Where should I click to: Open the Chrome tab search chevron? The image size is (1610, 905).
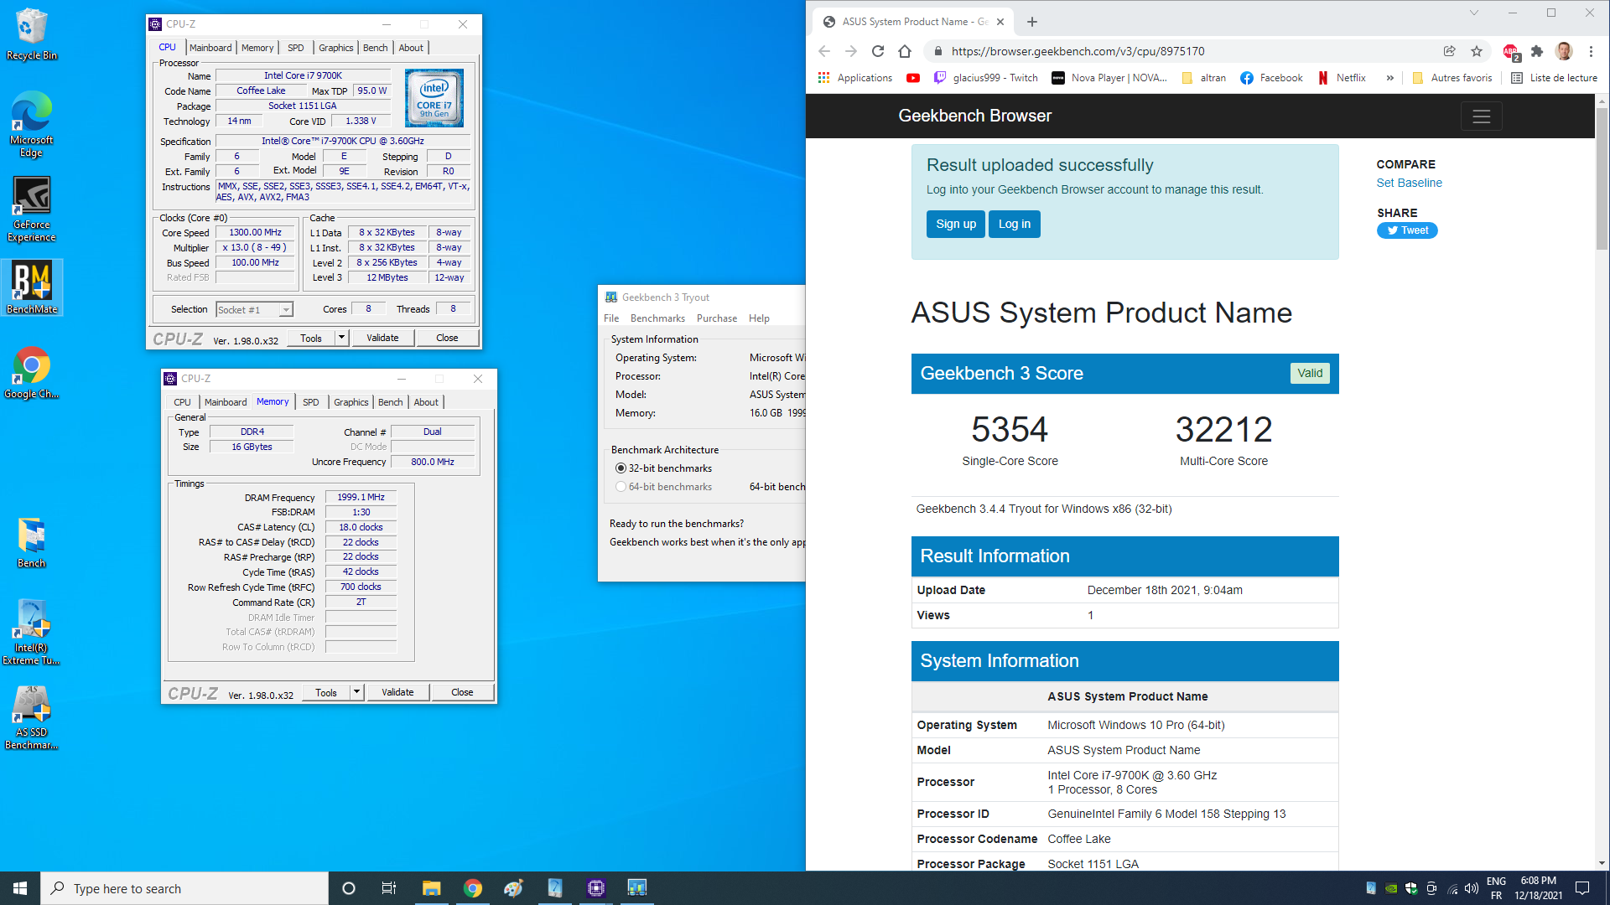(x=1473, y=13)
